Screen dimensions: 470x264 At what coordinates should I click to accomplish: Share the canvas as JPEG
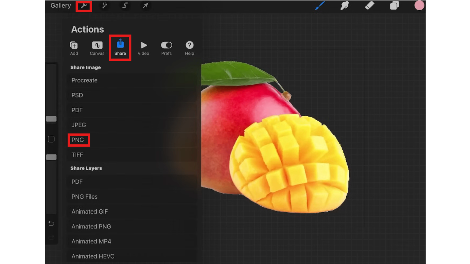79,125
